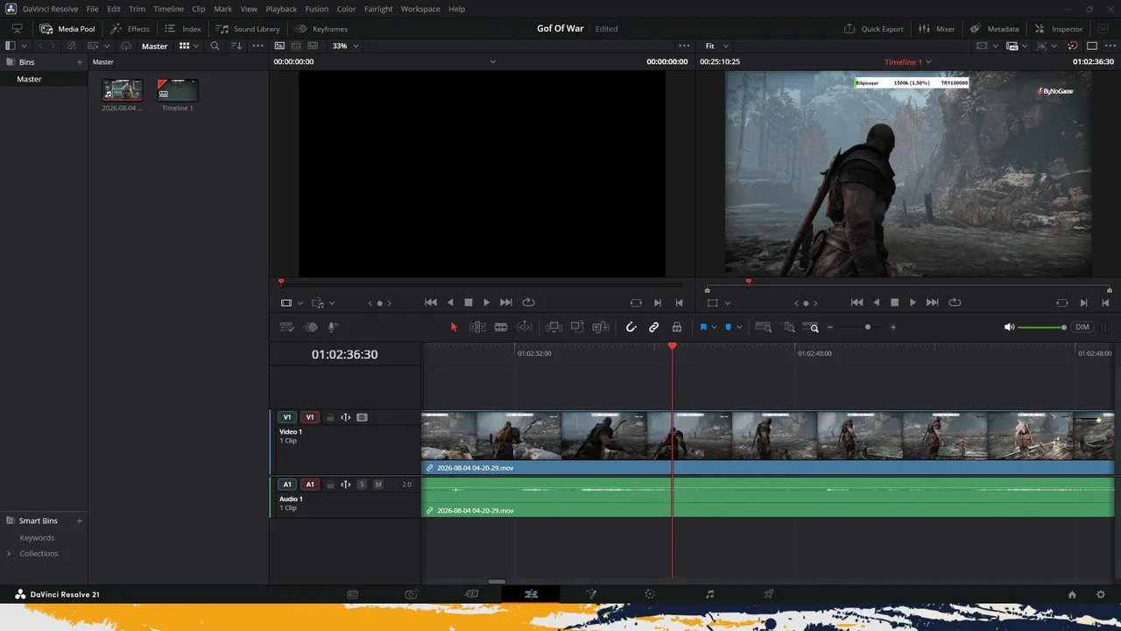Image resolution: width=1121 pixels, height=631 pixels.
Task: Open timeline viewer Fit zoom dropdown
Action: (x=715, y=46)
